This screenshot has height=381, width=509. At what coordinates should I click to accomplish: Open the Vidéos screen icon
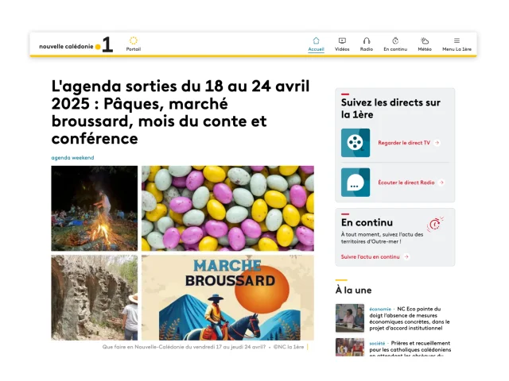click(x=342, y=40)
